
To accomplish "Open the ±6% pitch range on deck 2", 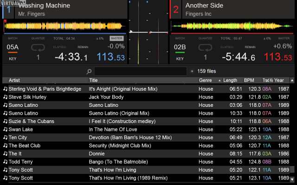I will point(267,38).
